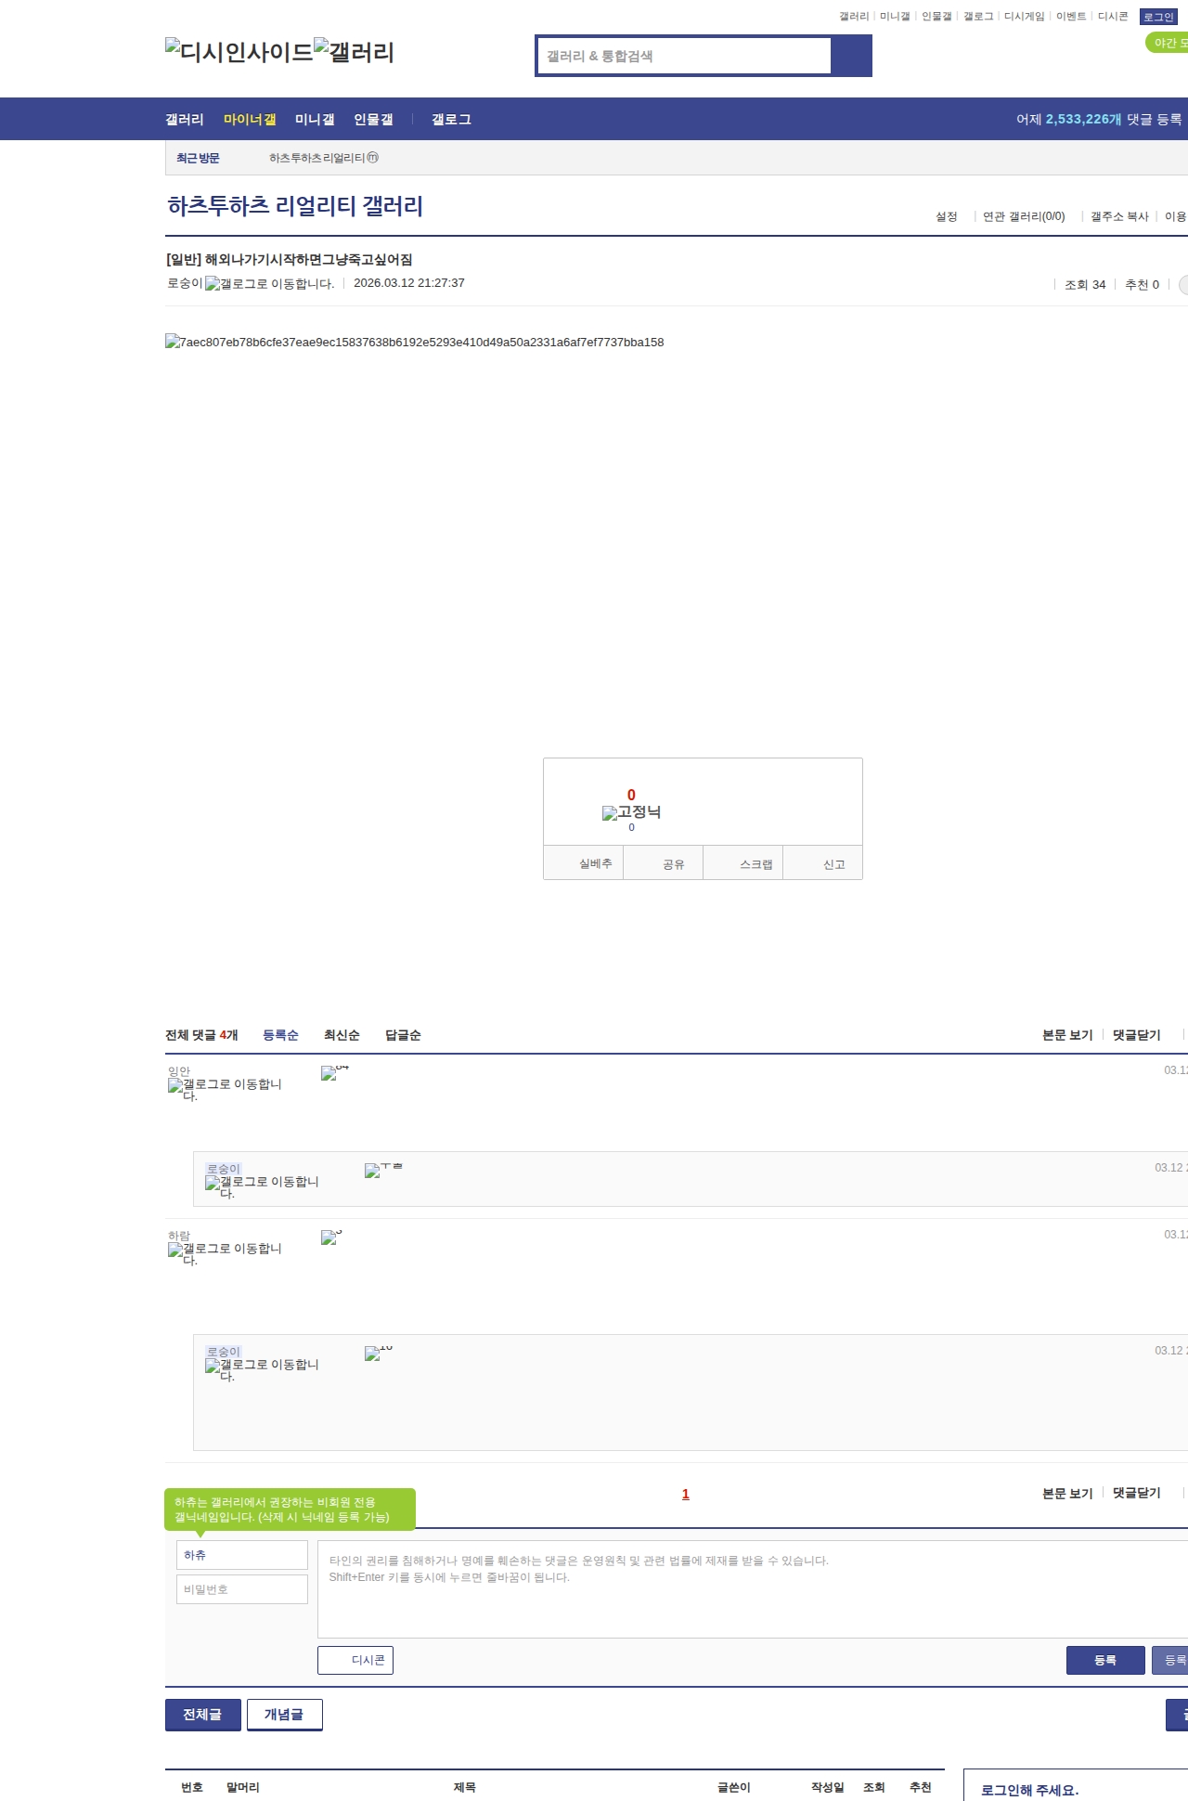
Task: Click the 조회 34 view count
Action: click(1085, 285)
